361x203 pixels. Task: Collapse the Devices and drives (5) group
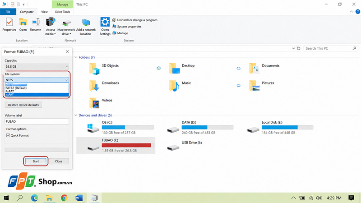coord(76,115)
